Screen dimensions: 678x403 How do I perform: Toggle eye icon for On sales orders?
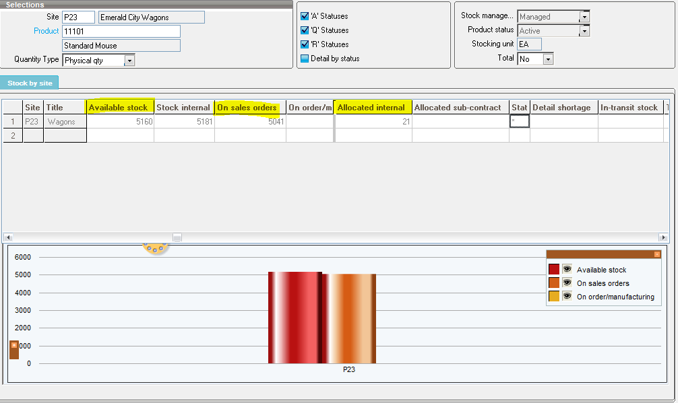(567, 283)
